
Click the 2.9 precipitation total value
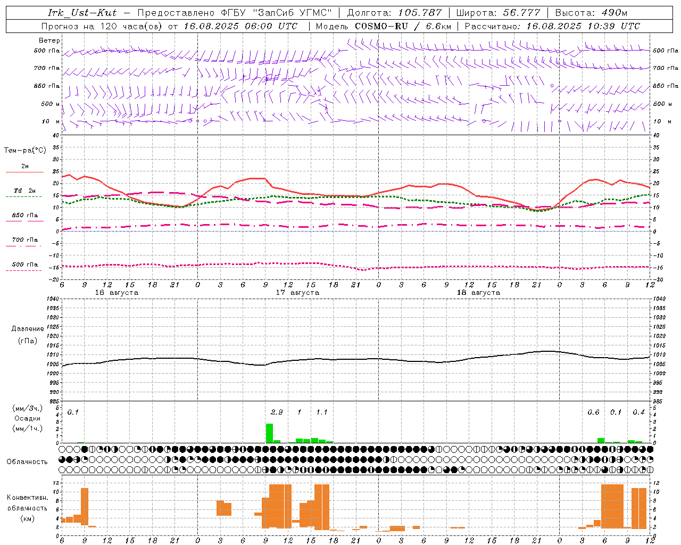[277, 412]
